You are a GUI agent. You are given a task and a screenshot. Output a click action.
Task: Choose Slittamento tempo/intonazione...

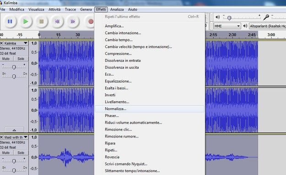pyautogui.click(x=150, y=171)
